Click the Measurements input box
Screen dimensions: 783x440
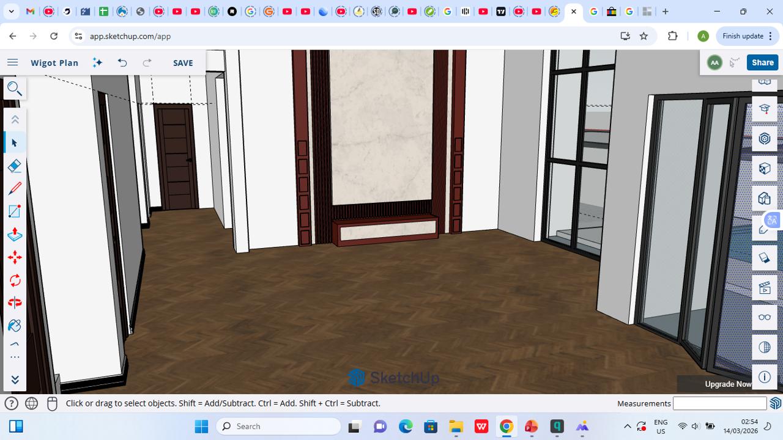[x=719, y=403]
